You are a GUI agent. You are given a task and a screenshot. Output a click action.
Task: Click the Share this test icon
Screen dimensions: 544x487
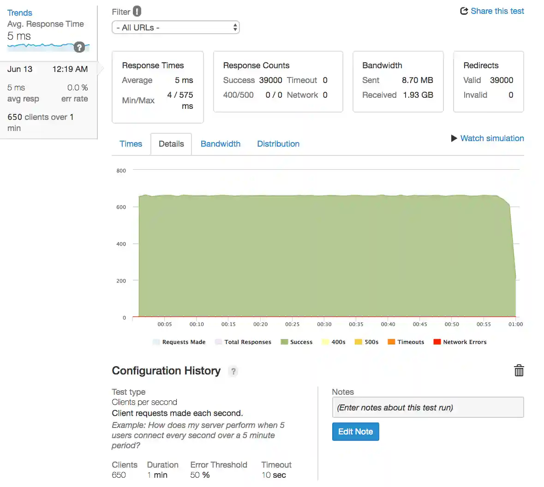pos(464,11)
